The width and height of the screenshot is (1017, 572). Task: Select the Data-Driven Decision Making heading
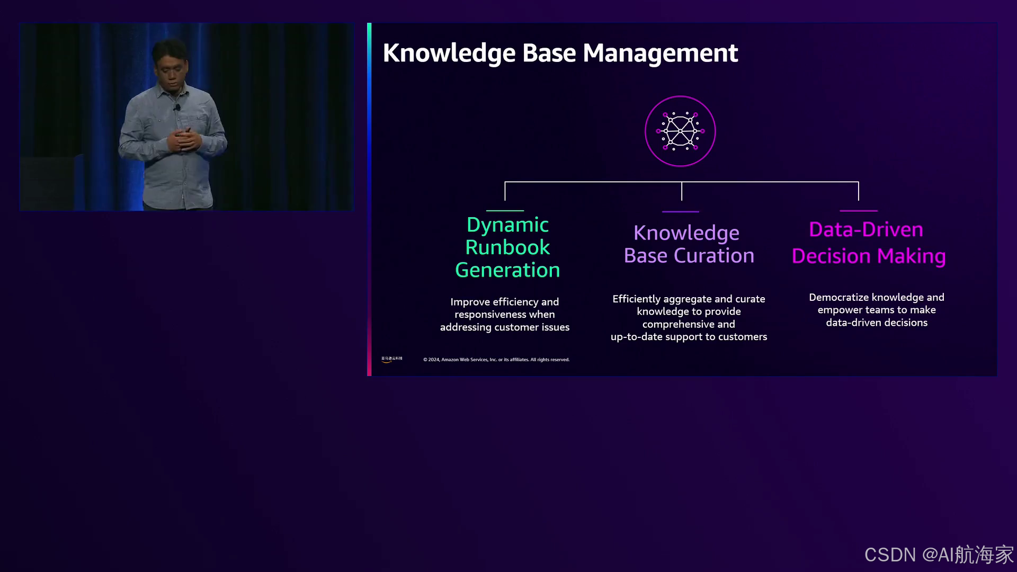(868, 243)
